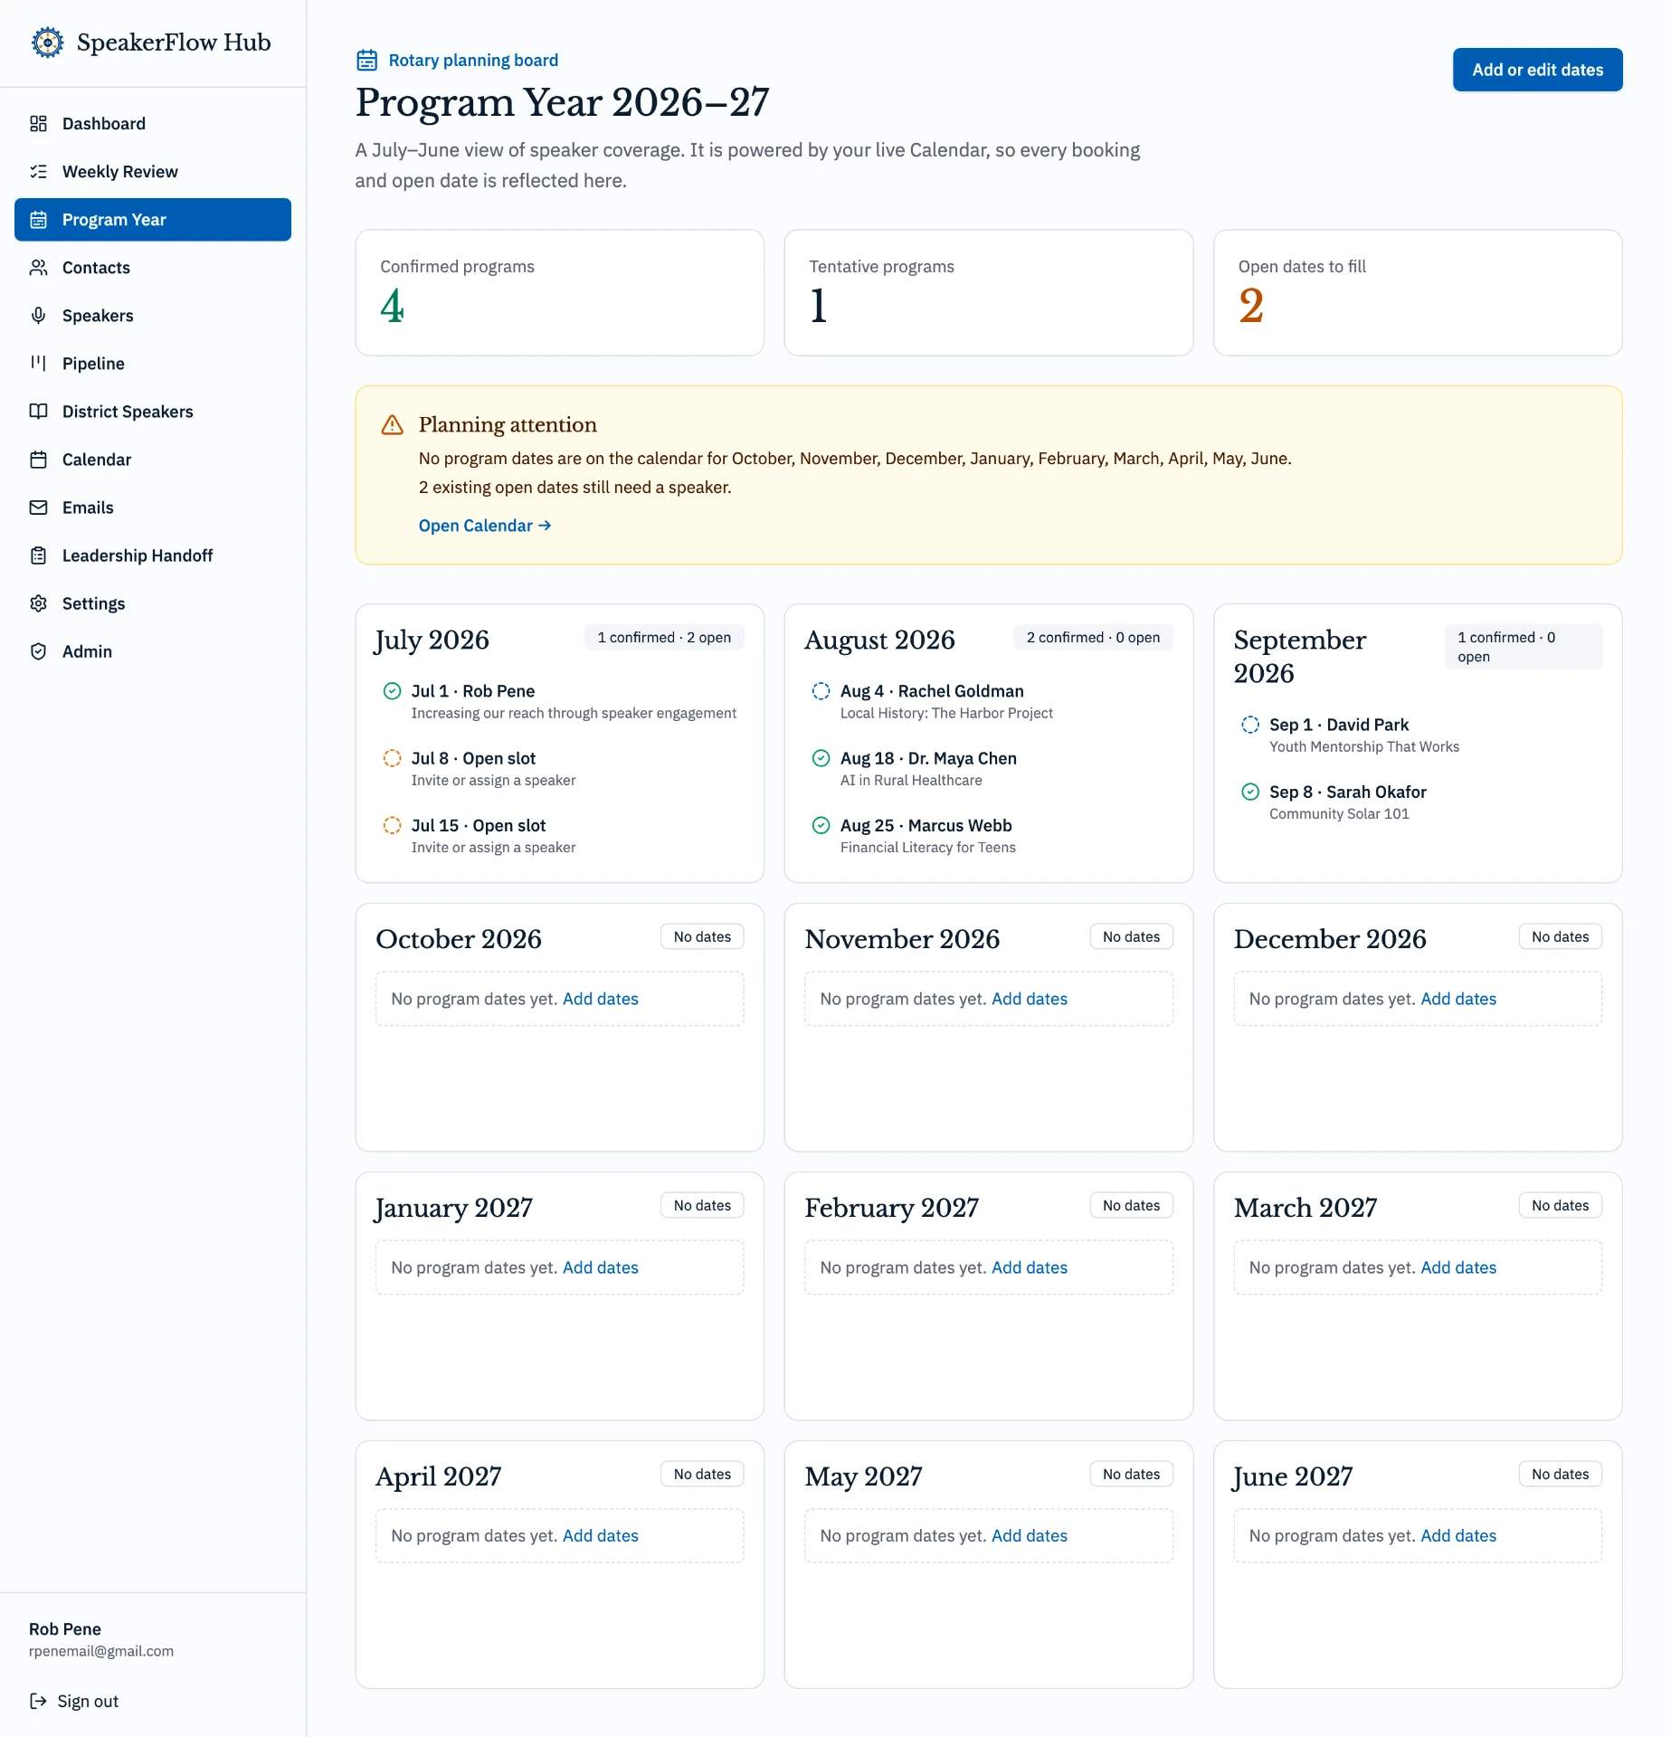Open Jul 15 Open slot entry

(x=559, y=836)
